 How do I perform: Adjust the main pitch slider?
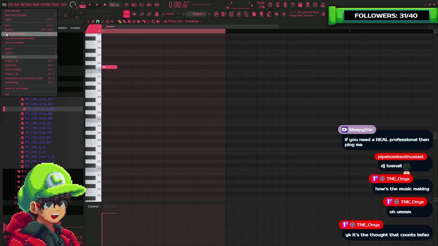click(x=73, y=14)
